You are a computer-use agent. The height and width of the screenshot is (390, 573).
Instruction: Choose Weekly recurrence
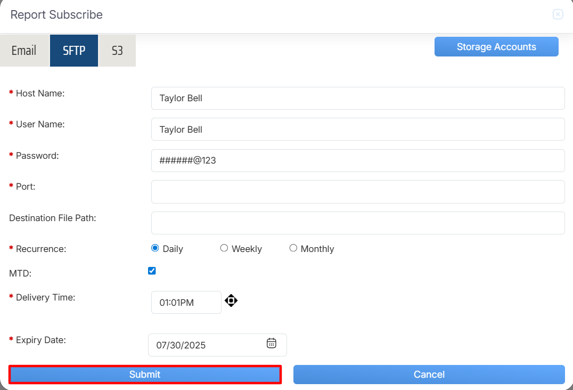224,248
